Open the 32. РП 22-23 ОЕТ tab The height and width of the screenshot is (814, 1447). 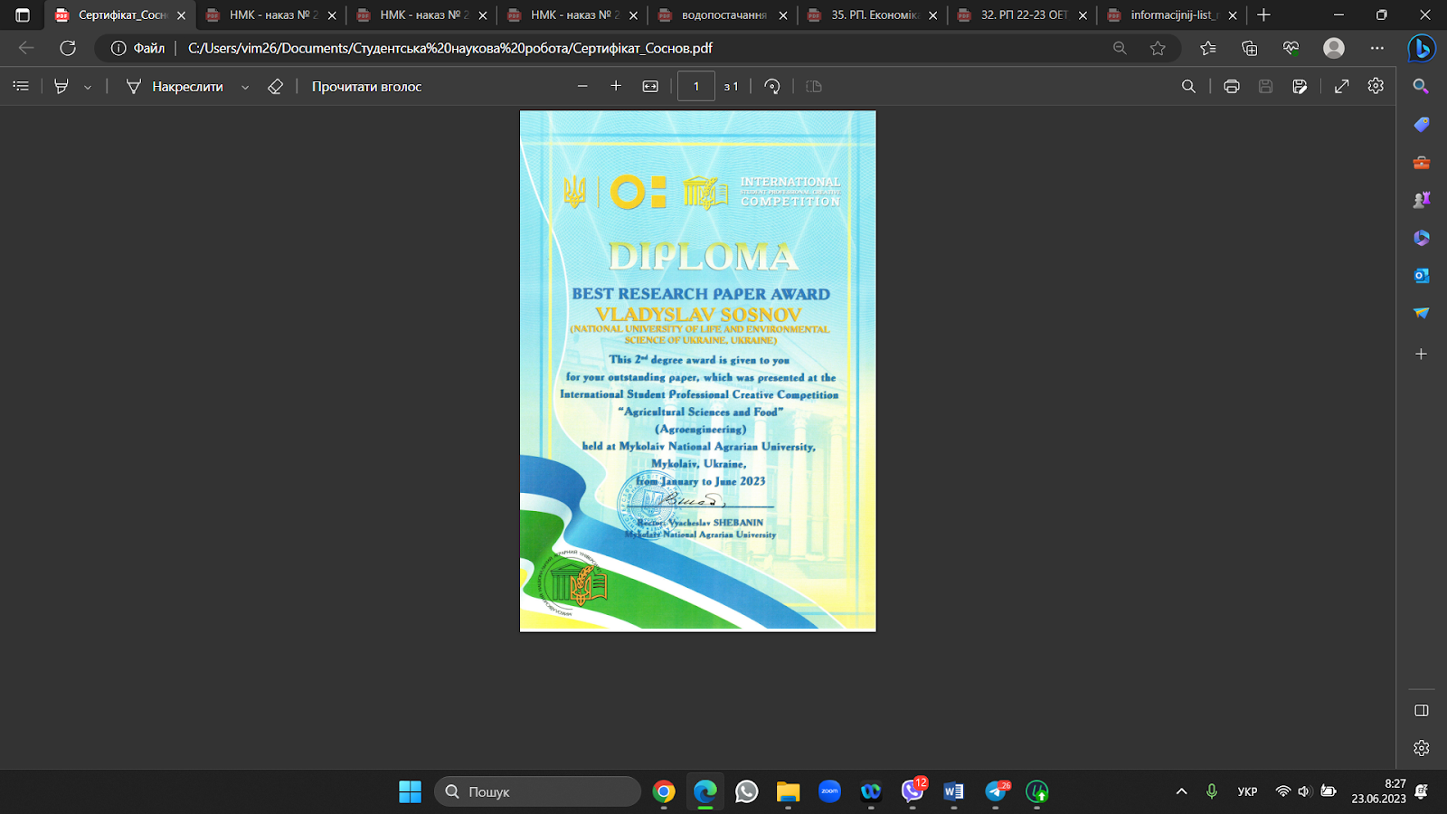tap(1024, 15)
